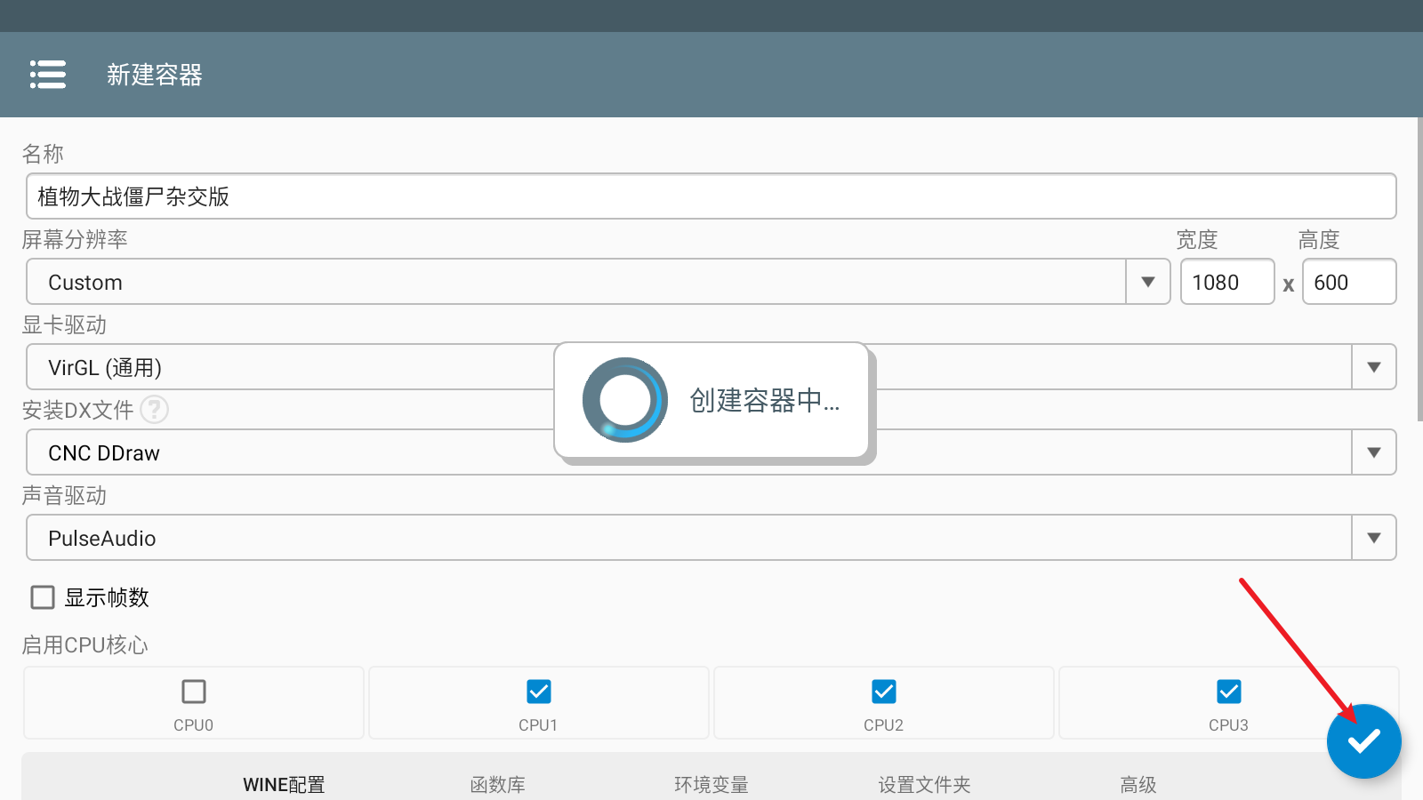Click the blue checkmark confirm button
This screenshot has width=1423, height=800.
coord(1363,740)
